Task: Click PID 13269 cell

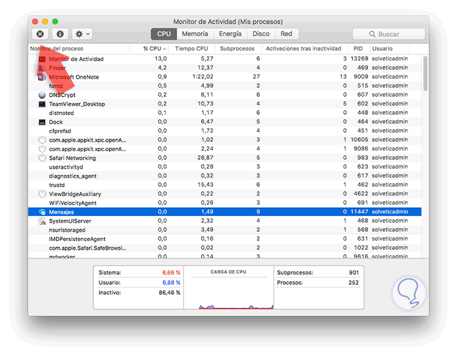Action: (359, 59)
